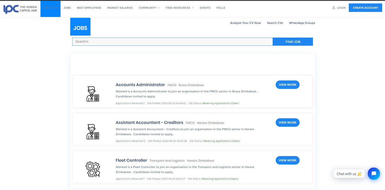This screenshot has height=190, width=385.
Task: Open Assistant Accountant - Creditors job title
Action: pyautogui.click(x=150, y=123)
